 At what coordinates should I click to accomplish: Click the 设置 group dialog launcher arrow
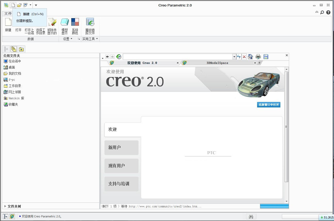79,39
